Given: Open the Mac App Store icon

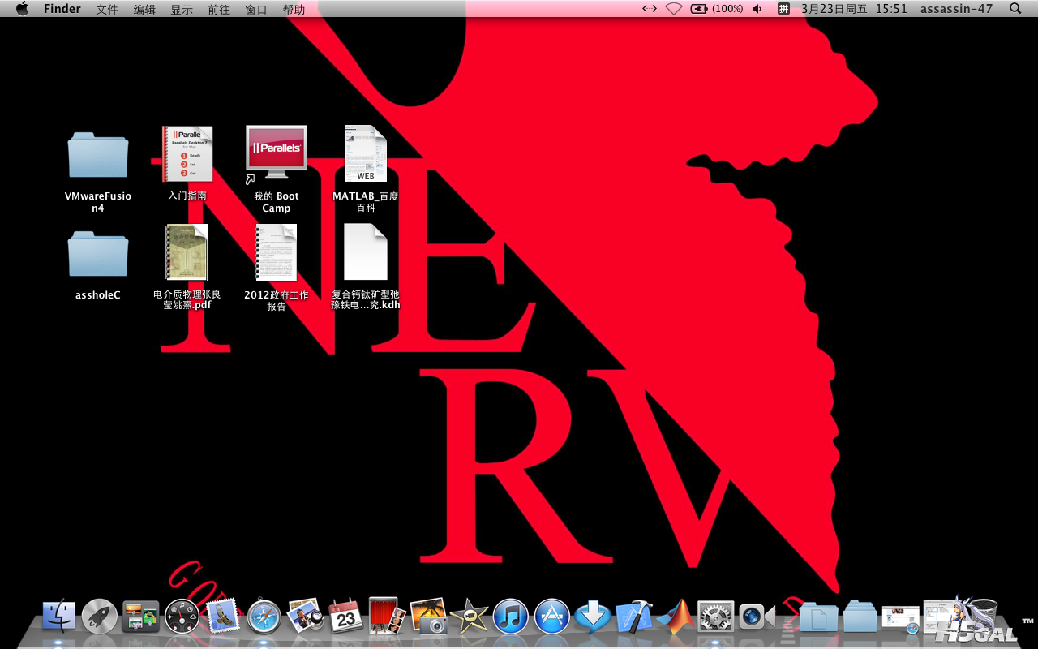Looking at the screenshot, I should point(552,617).
